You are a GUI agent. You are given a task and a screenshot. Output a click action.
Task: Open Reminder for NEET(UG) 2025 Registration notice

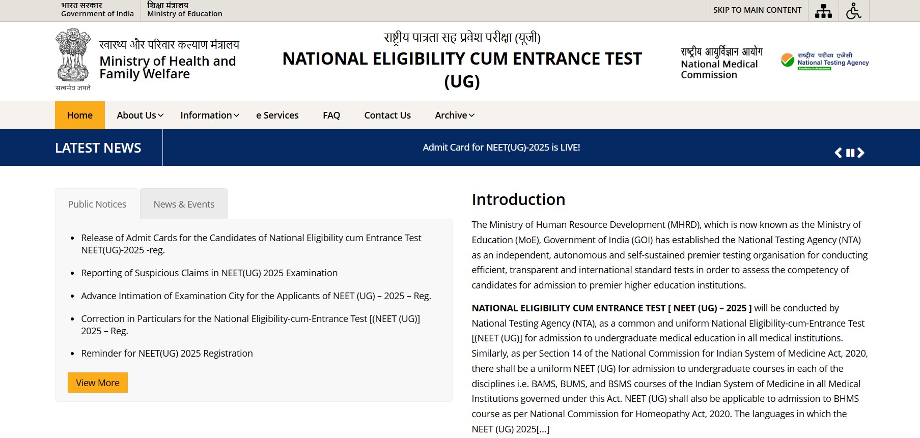click(167, 353)
